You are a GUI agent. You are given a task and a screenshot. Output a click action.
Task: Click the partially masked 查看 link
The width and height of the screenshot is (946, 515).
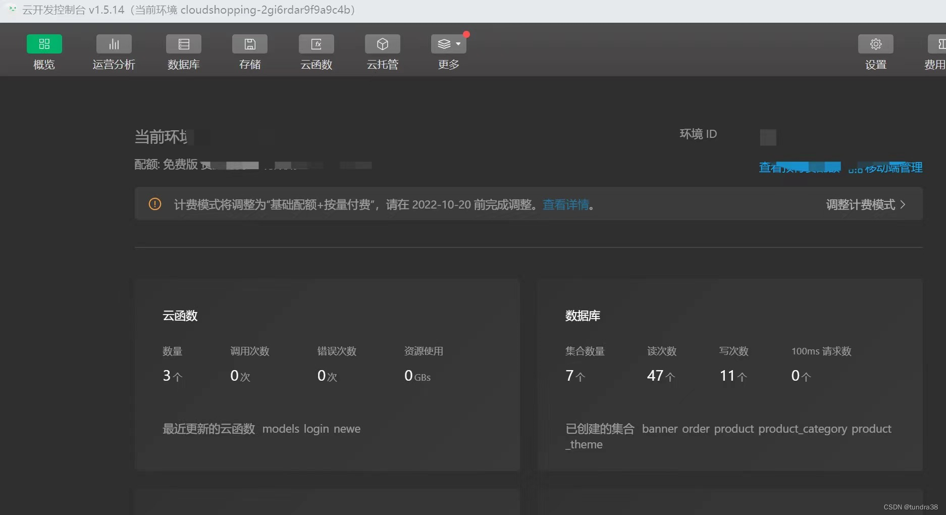click(800, 168)
